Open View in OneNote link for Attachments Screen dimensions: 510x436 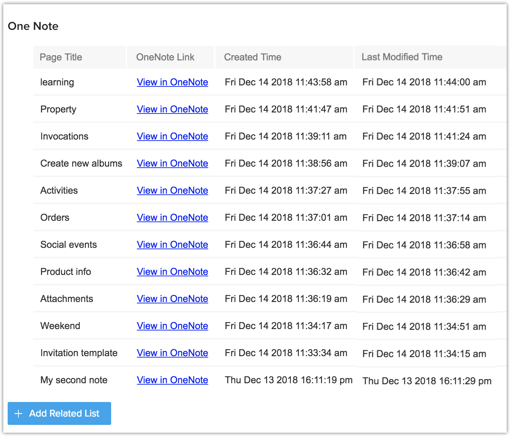[x=172, y=299]
